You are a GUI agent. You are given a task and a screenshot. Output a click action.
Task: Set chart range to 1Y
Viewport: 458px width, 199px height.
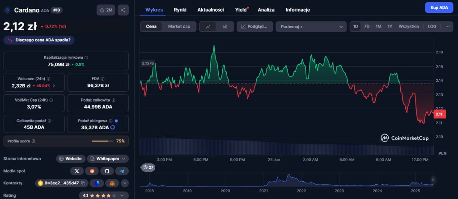(390, 26)
